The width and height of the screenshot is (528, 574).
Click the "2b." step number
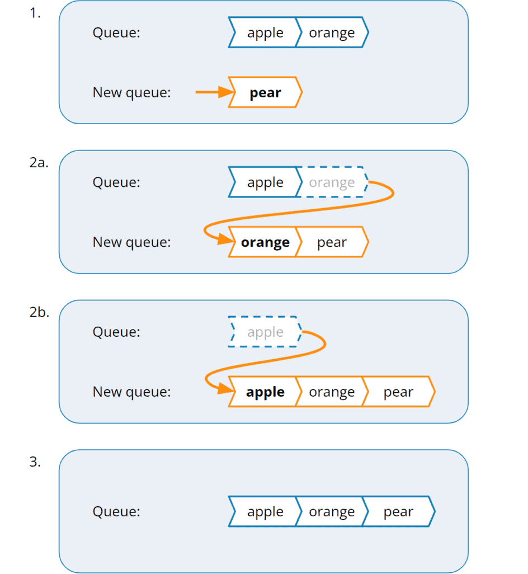[x=39, y=312]
